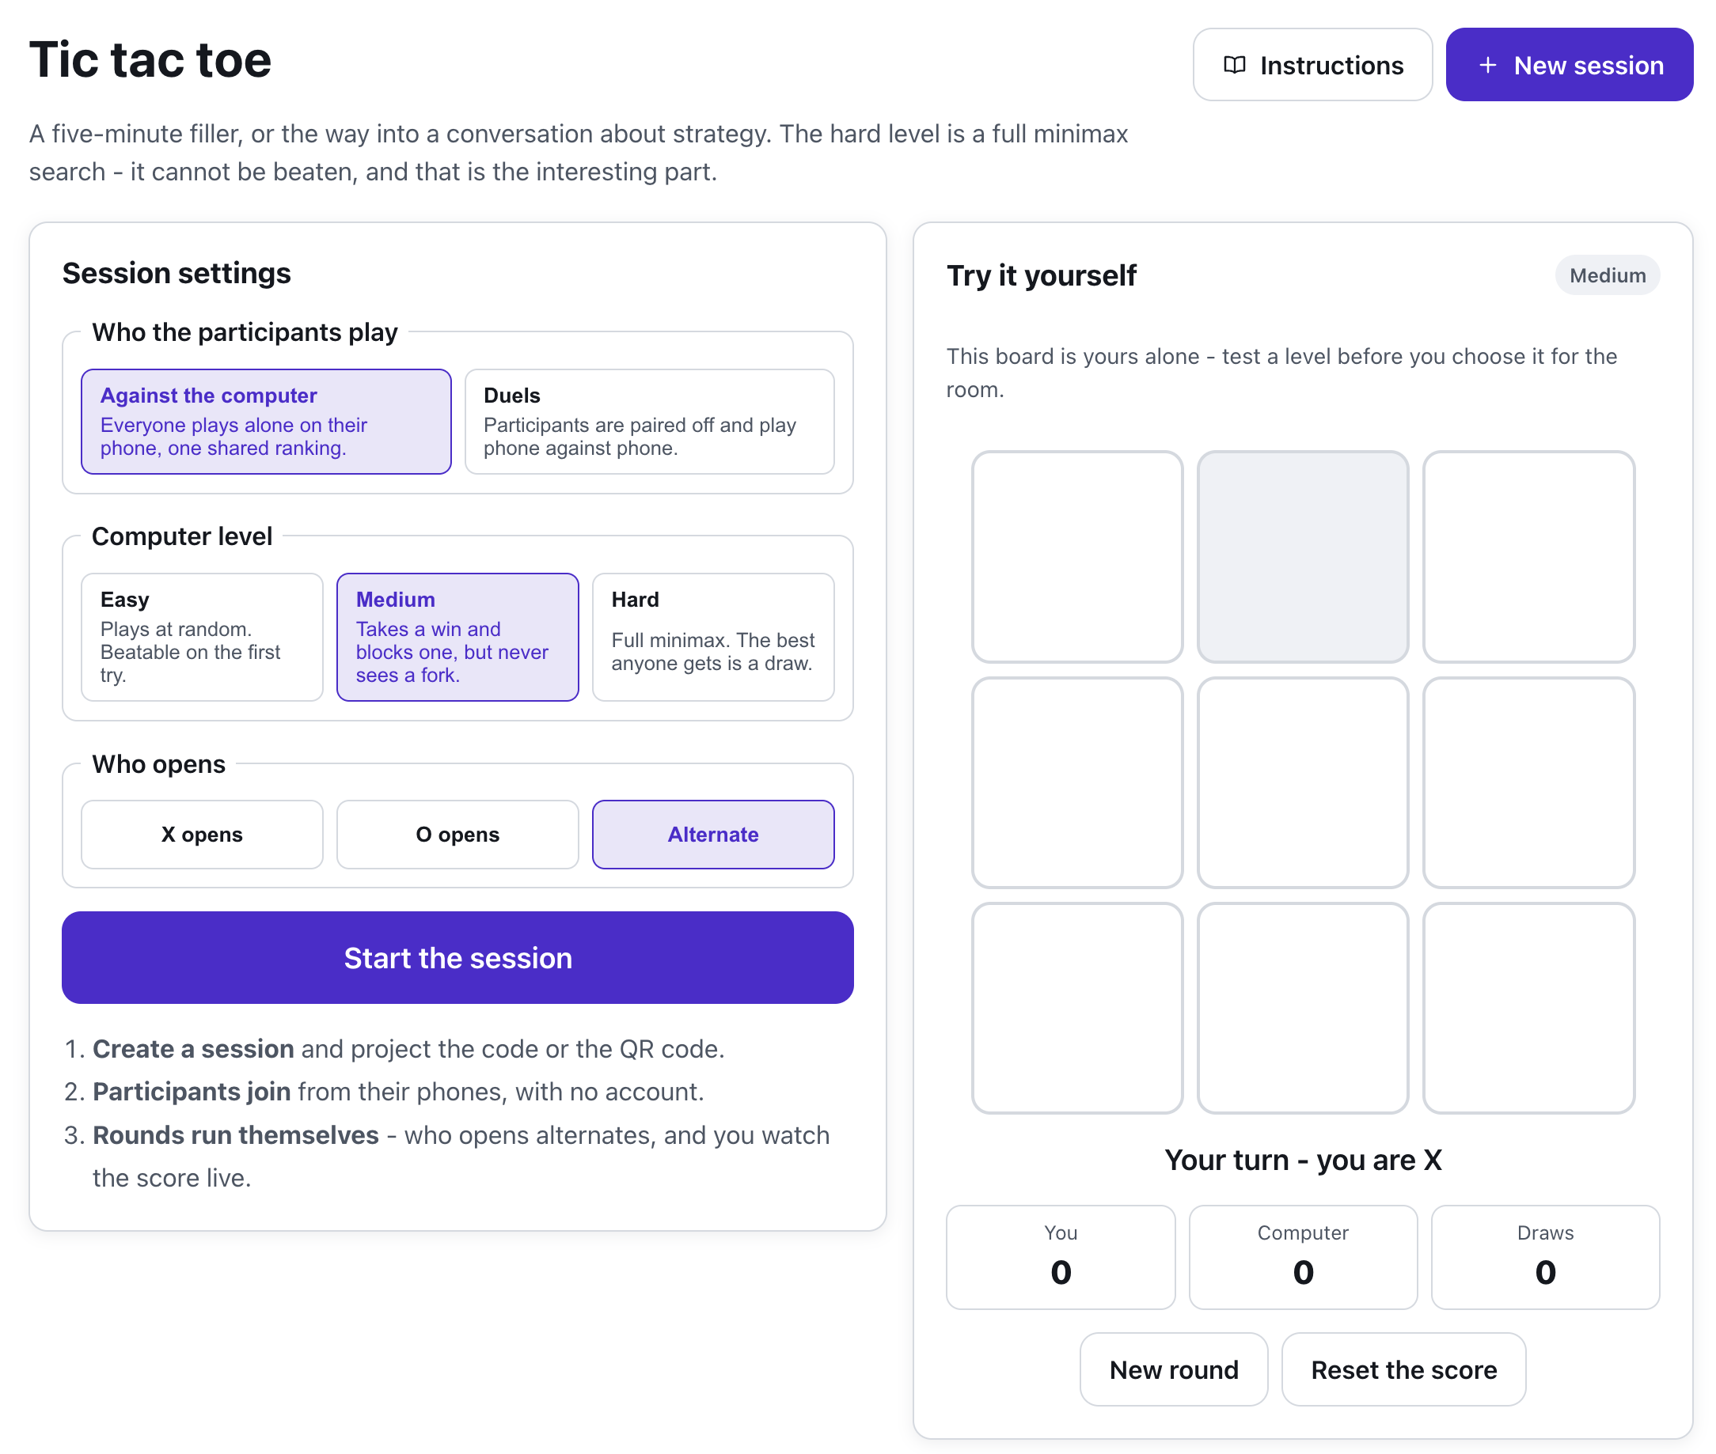Click 'Rounds run themselves' step text
Viewport: 1716px width, 1454px height.
click(236, 1135)
